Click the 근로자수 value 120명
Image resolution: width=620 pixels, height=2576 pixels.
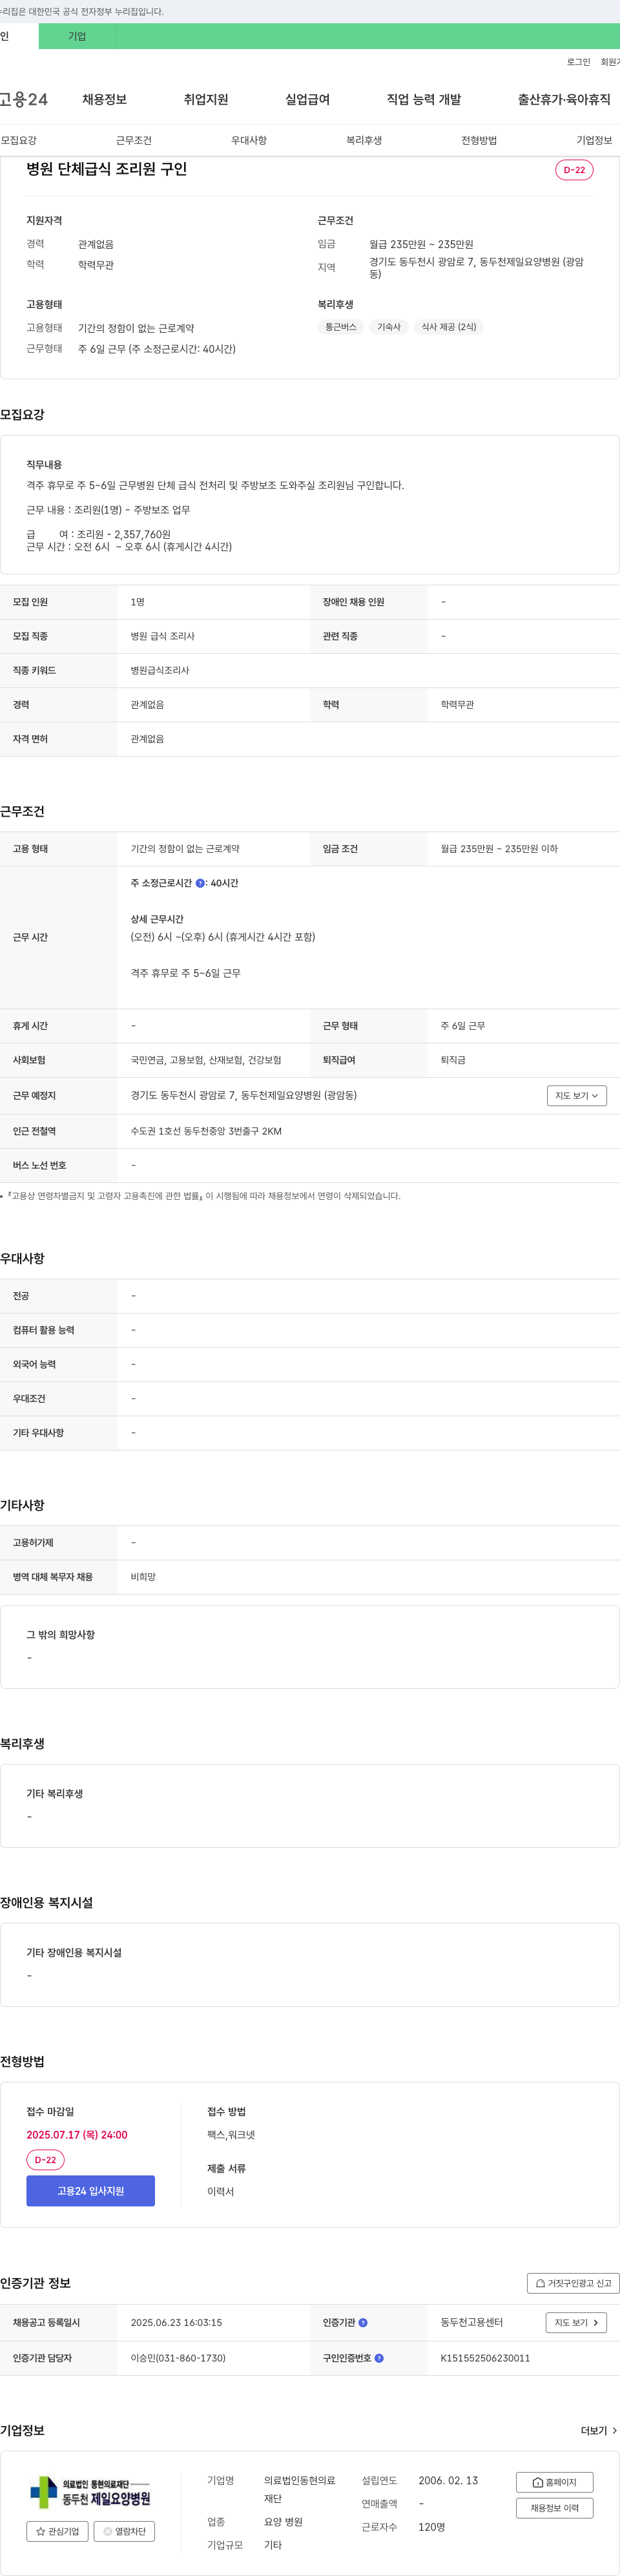click(432, 2526)
